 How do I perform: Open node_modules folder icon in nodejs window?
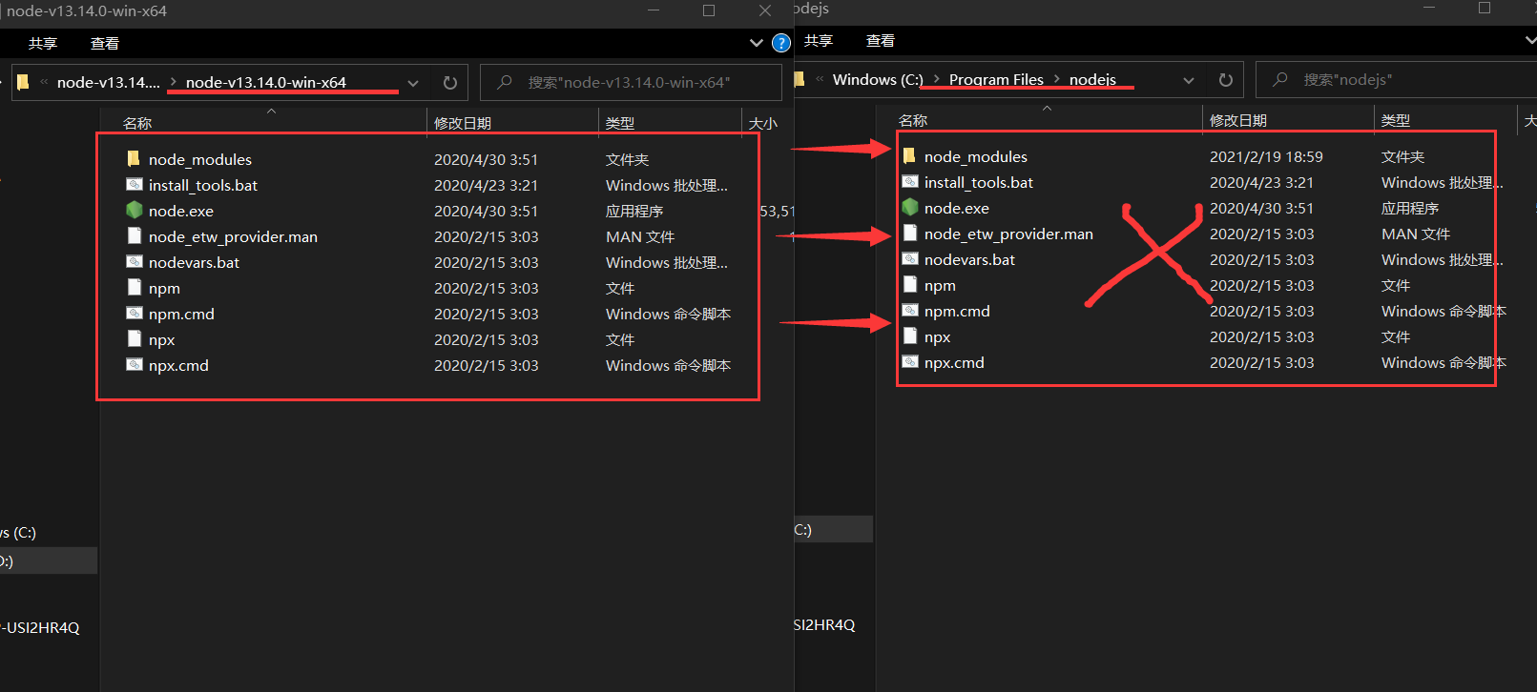pos(909,156)
